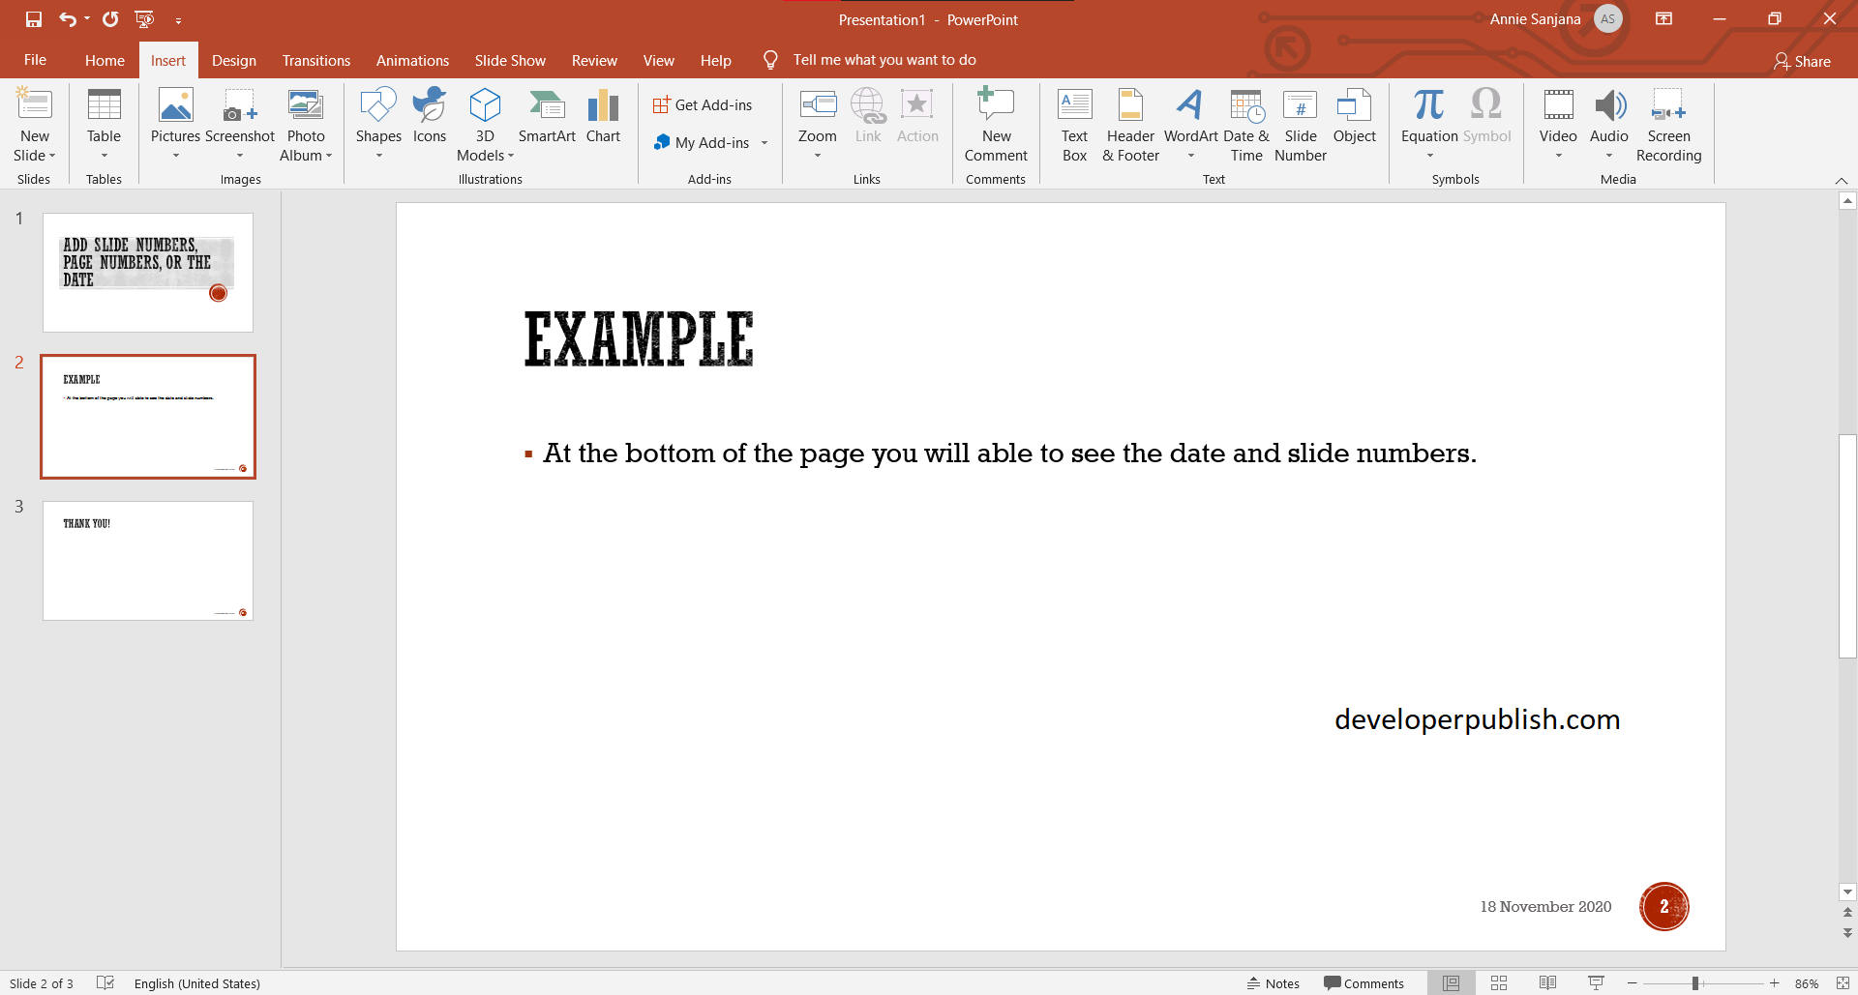Switch to Slide Sorter view
Screen dimensions: 1858x995
coord(1499,982)
